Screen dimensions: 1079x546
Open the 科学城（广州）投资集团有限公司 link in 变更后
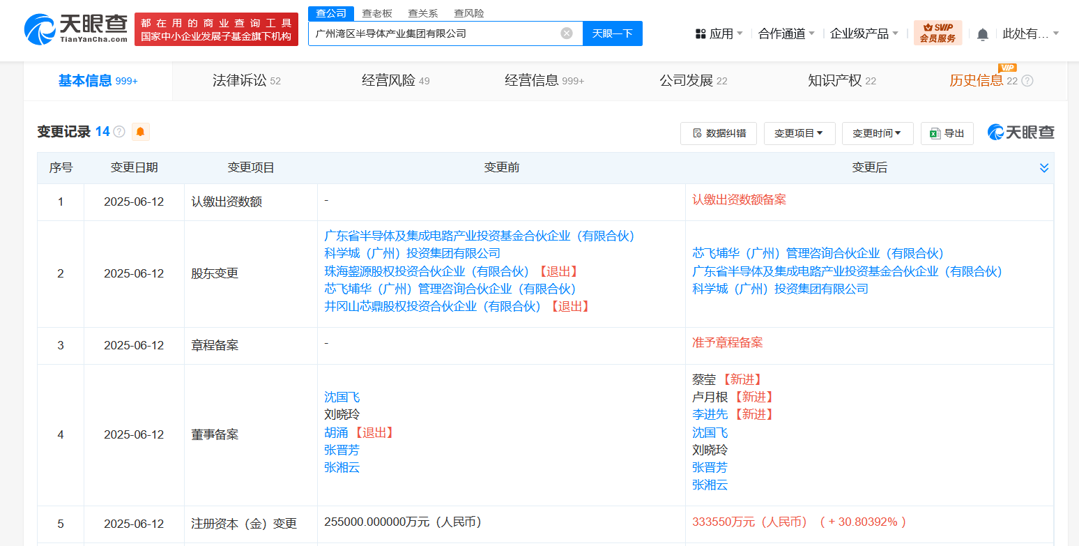point(780,289)
